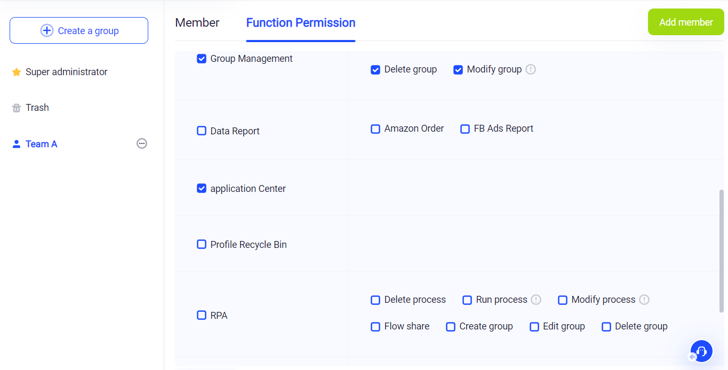Click the Team A person icon

click(x=17, y=144)
